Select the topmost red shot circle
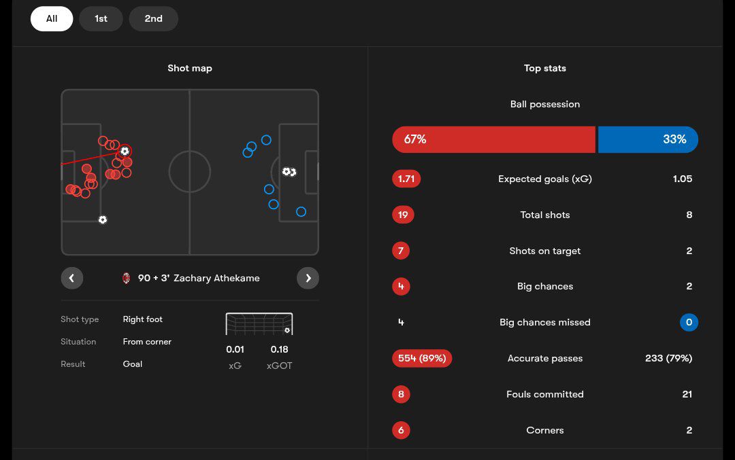Screen dimensions: 735x460 pos(103,141)
